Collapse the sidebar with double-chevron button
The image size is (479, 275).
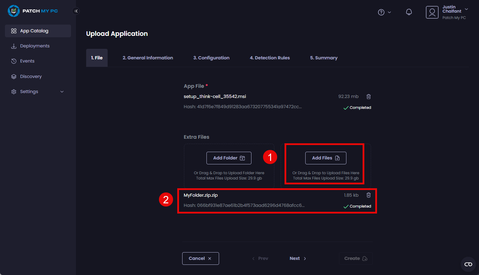click(x=76, y=11)
